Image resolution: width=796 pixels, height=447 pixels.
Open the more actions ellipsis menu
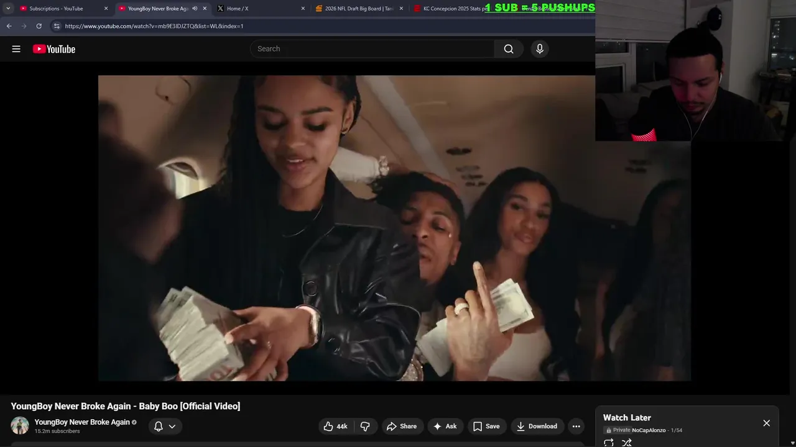point(576,426)
